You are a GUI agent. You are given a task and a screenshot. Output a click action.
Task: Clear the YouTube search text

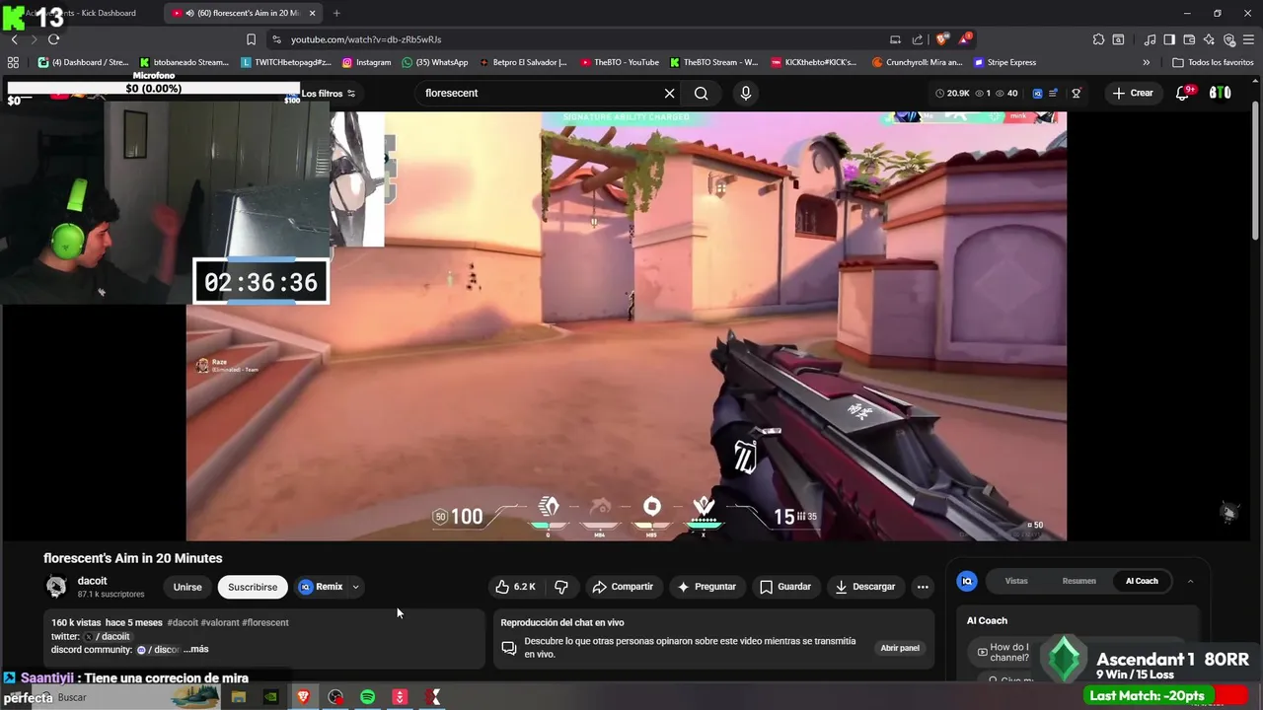(x=669, y=93)
